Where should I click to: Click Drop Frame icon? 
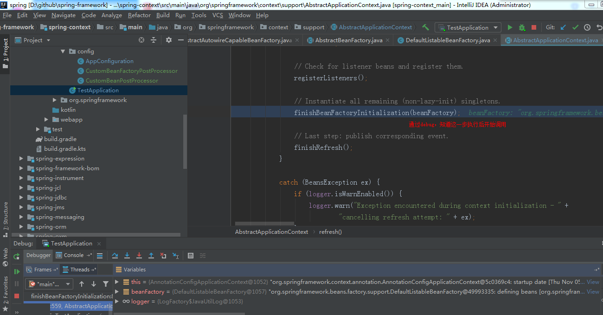tap(163, 256)
